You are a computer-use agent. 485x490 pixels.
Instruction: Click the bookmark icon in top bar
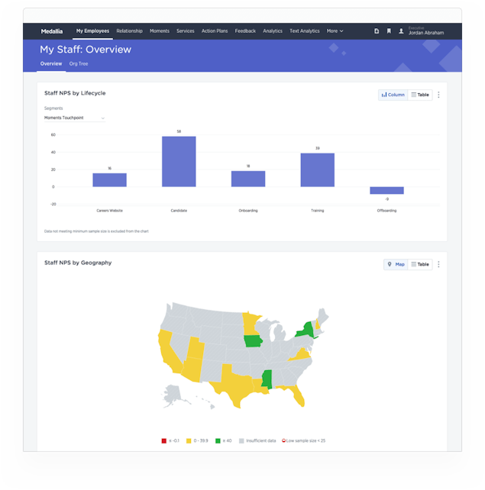click(389, 31)
